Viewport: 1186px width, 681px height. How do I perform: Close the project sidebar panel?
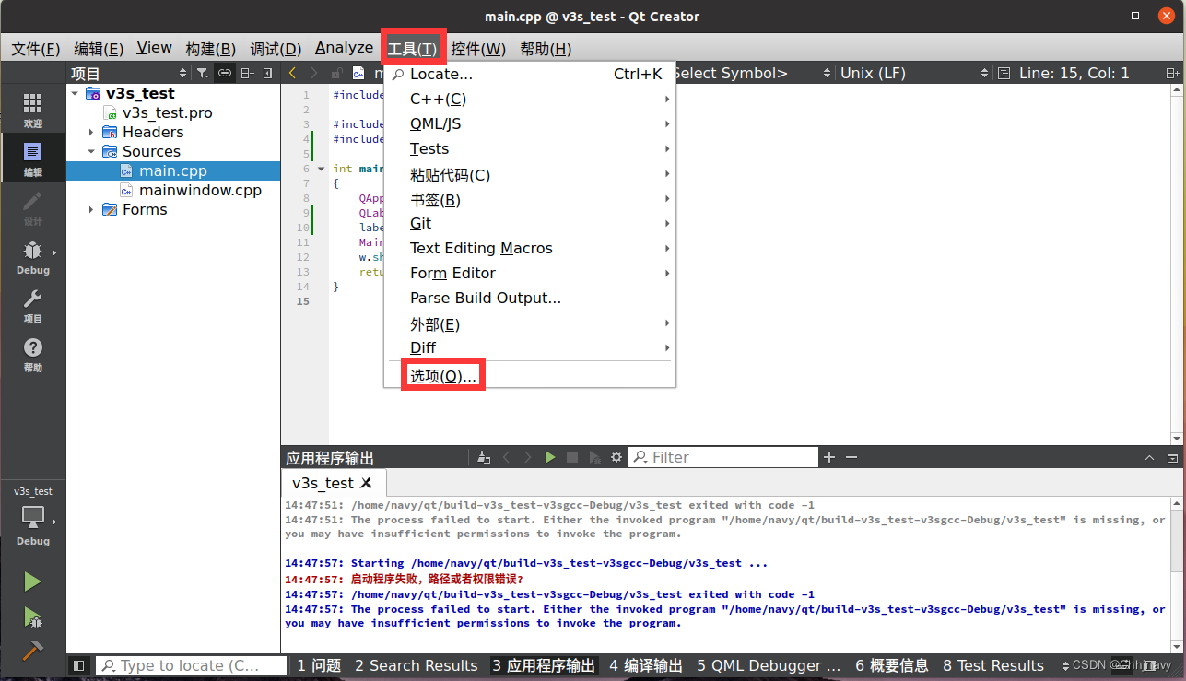(268, 73)
